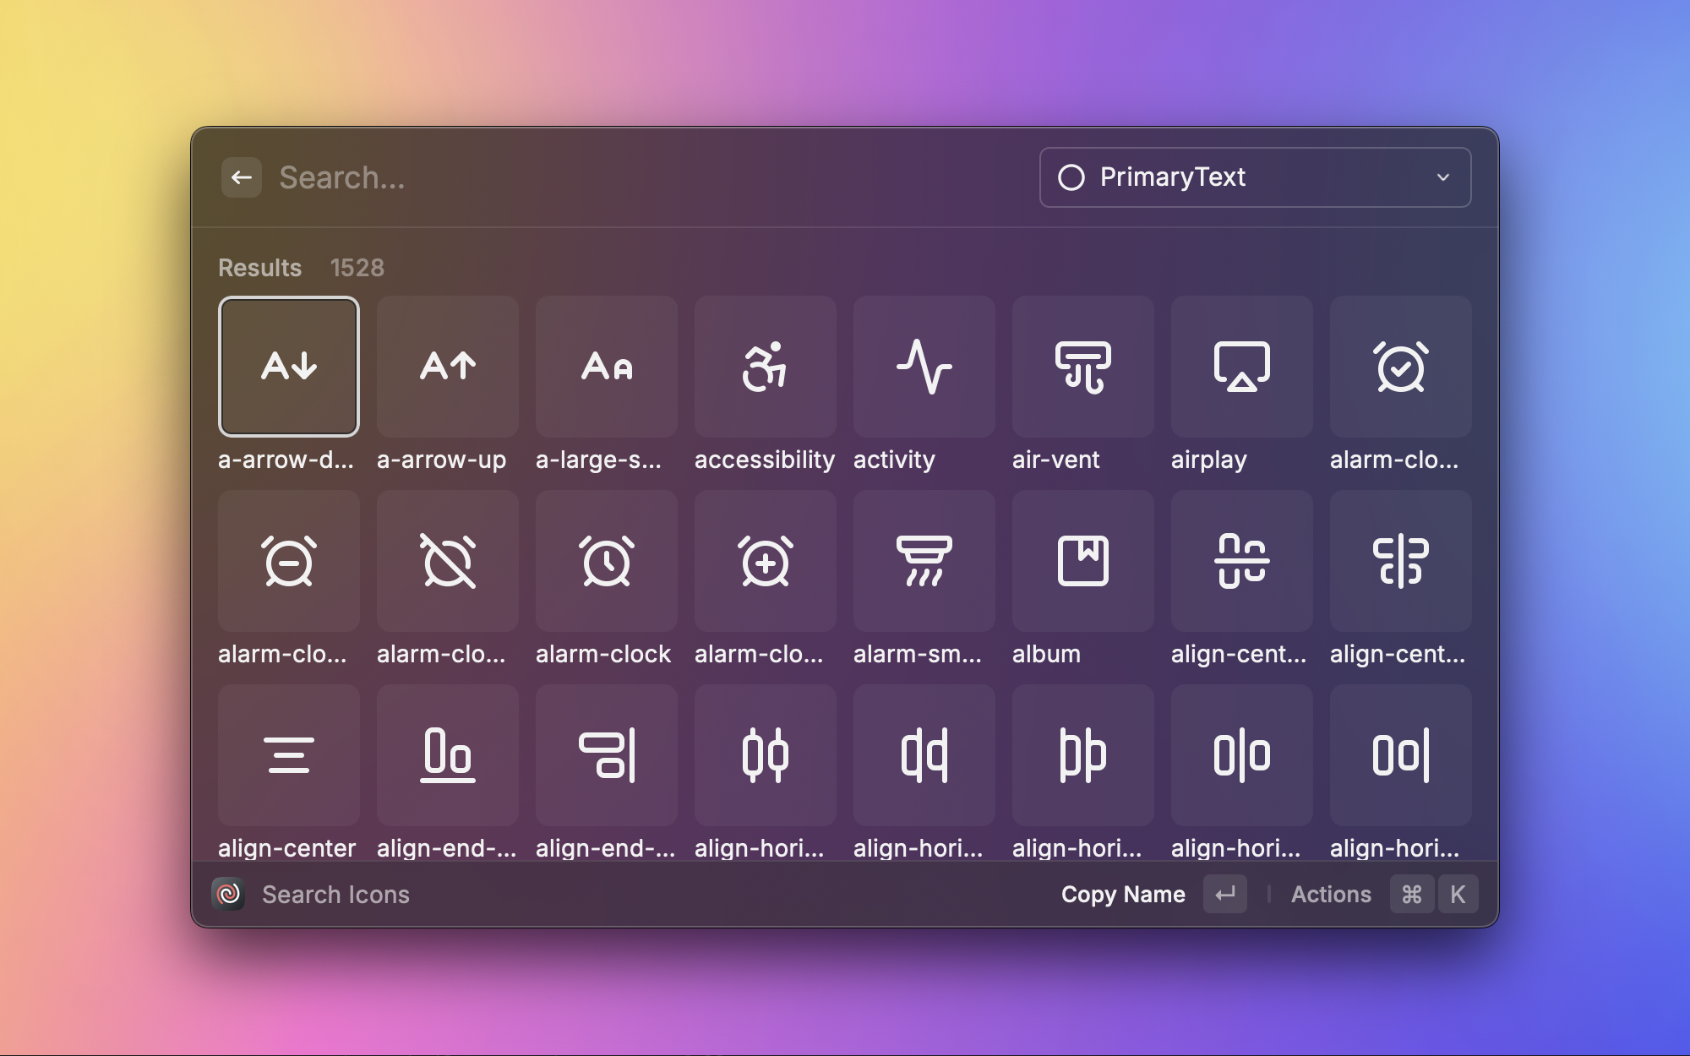Choose the alarm-clock icon with clock hands
The height and width of the screenshot is (1056, 1690).
click(x=606, y=561)
